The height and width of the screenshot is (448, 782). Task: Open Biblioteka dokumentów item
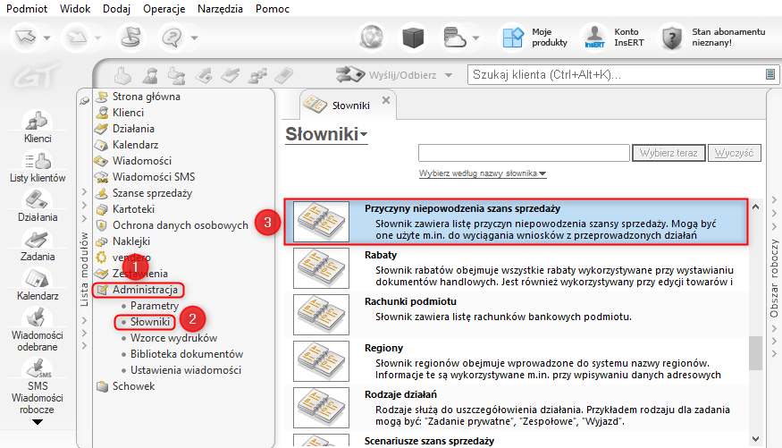click(x=187, y=354)
